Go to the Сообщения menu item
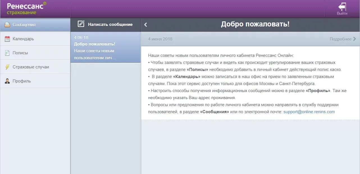Screen dimensions: 360x174 tap(24, 25)
